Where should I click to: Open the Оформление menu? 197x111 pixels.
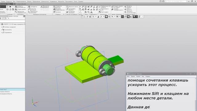pos(36,2)
